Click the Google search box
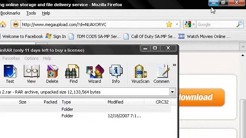 click(x=216, y=25)
